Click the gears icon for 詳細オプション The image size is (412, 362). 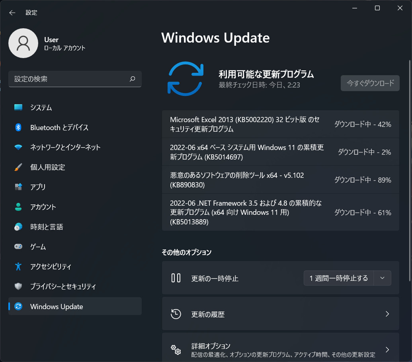(x=176, y=350)
